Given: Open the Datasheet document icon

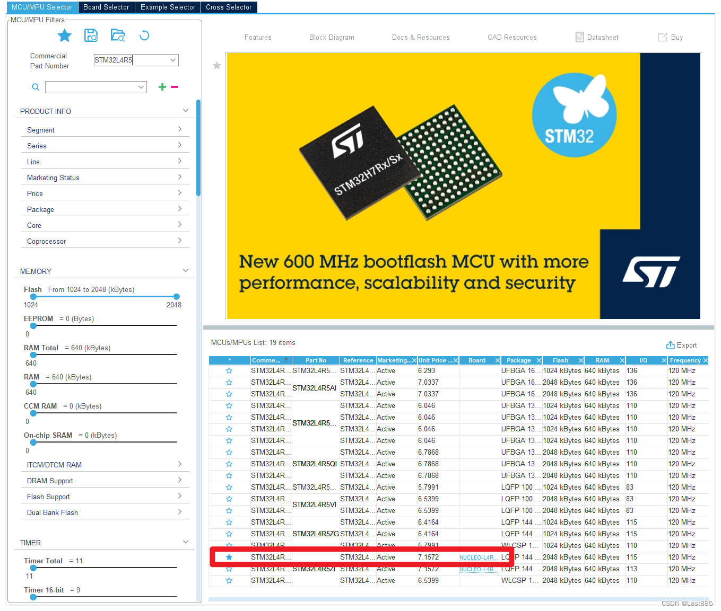Looking at the screenshot, I should [x=580, y=37].
